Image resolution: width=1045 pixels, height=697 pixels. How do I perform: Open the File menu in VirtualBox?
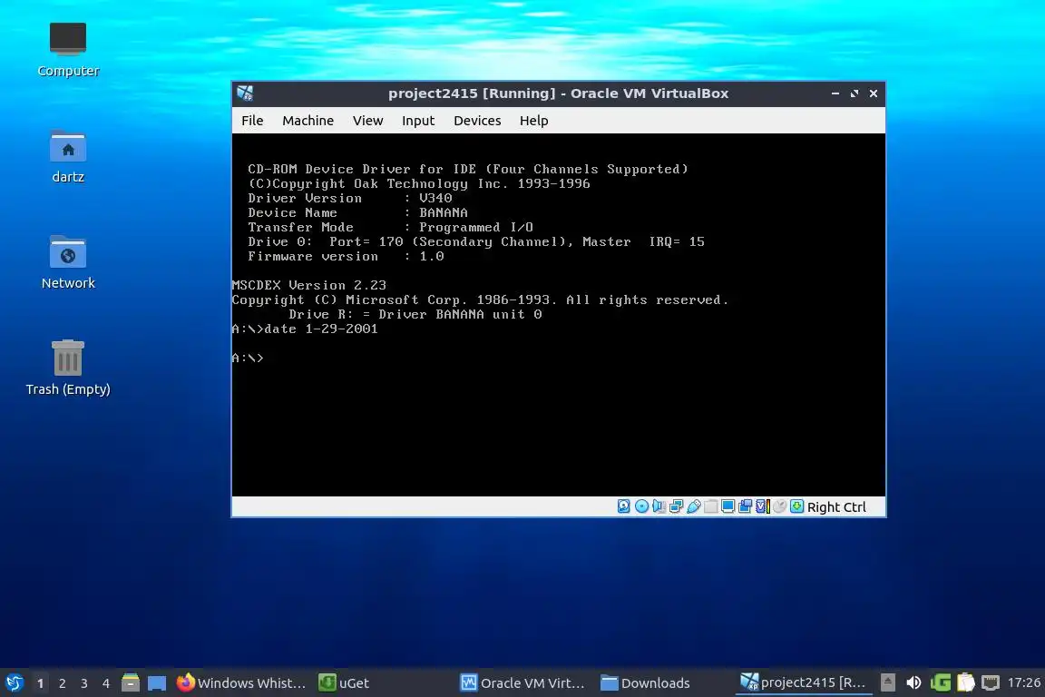click(252, 121)
